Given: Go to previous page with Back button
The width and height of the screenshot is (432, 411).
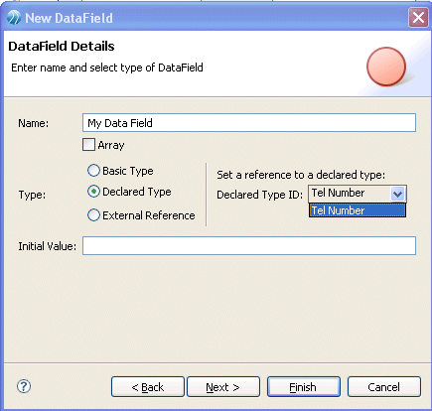Looking at the screenshot, I should (x=148, y=386).
